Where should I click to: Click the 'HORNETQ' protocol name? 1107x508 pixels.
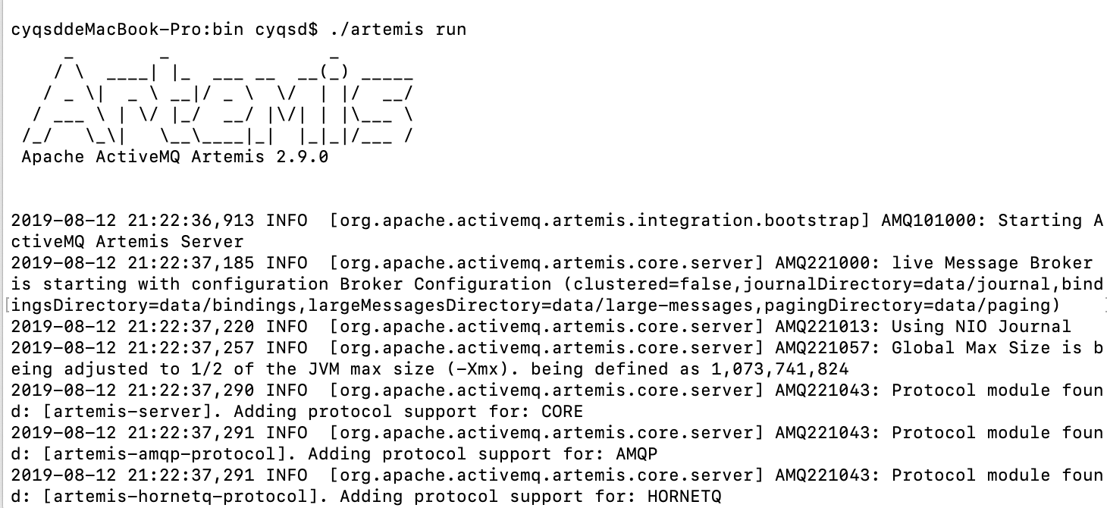(x=685, y=497)
